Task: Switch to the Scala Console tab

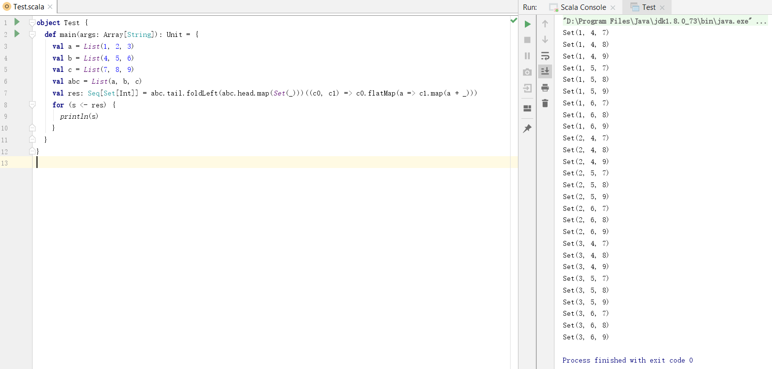Action: (583, 7)
